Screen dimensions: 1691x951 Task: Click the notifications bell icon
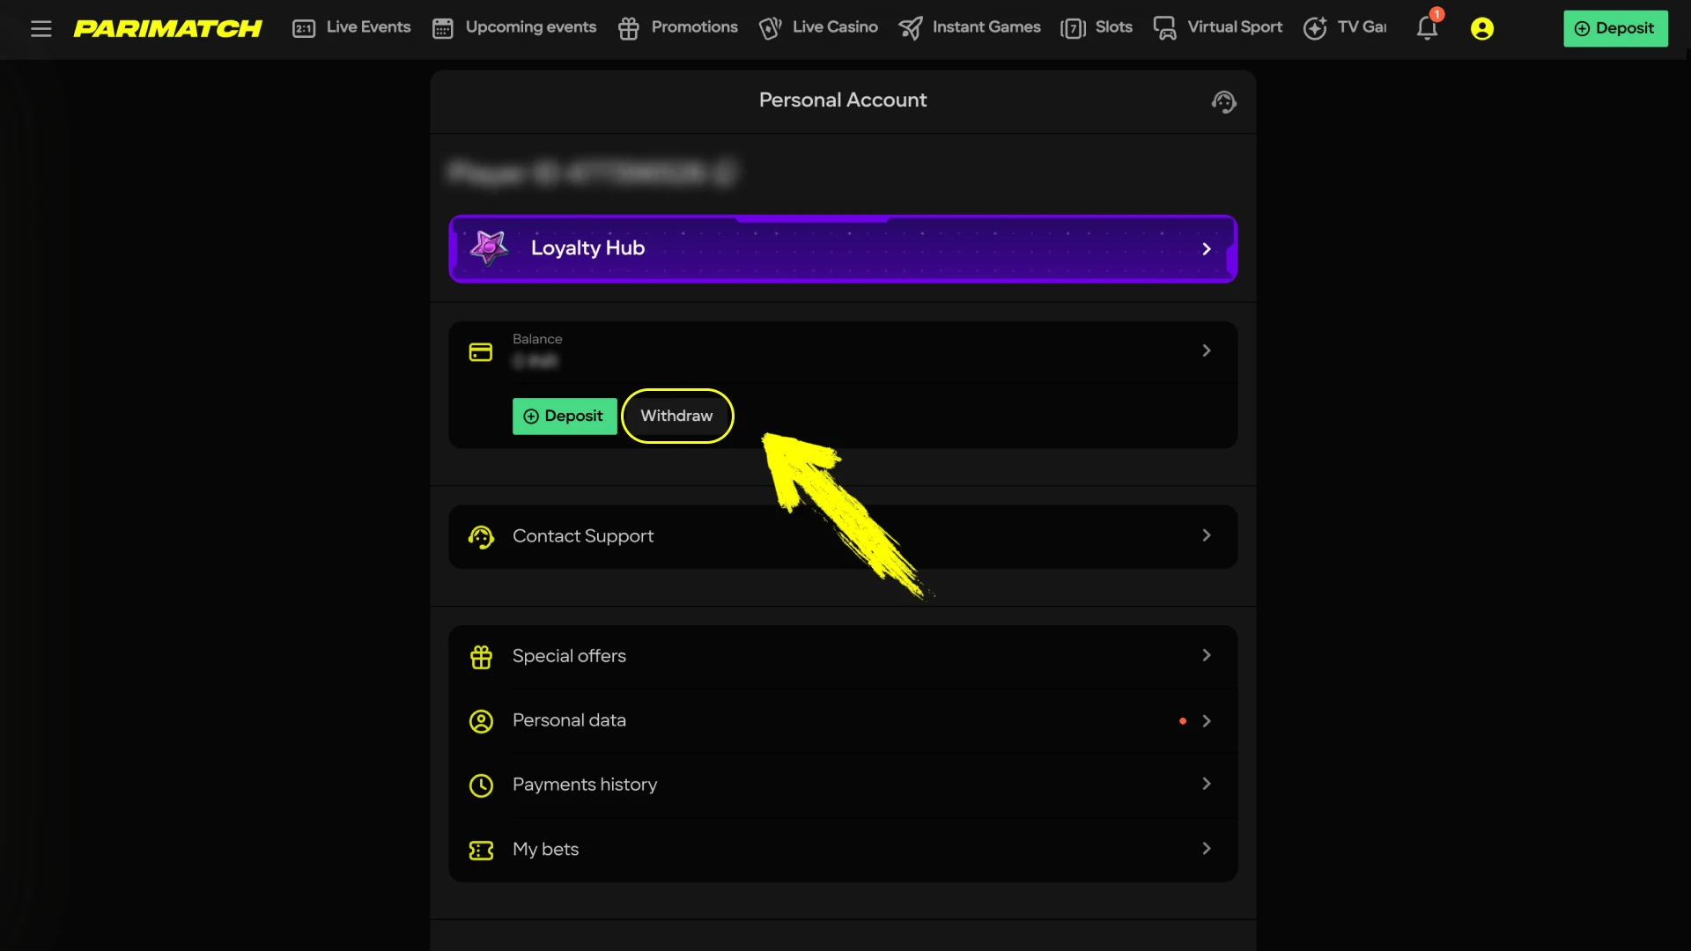[1427, 28]
